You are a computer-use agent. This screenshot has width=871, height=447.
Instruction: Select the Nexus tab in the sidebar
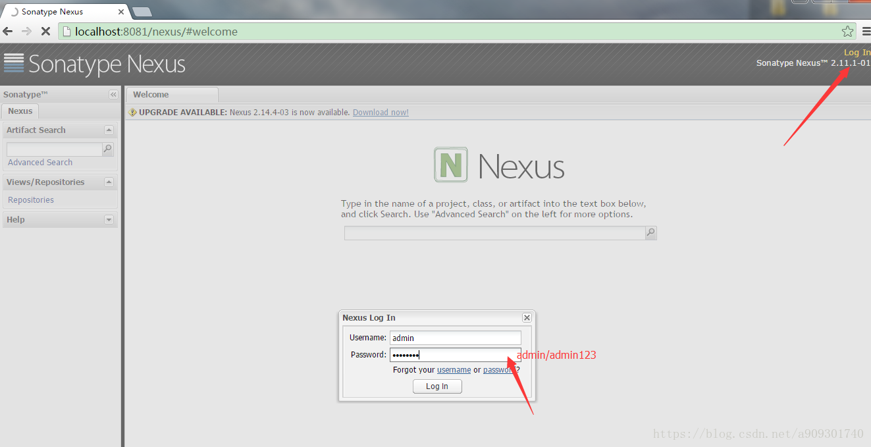click(20, 111)
